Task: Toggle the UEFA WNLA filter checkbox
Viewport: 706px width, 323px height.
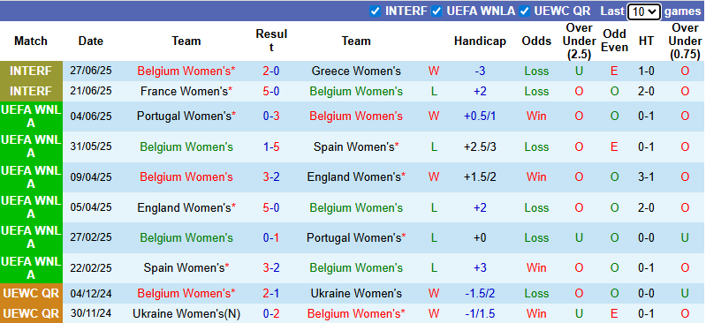Action: 436,11
